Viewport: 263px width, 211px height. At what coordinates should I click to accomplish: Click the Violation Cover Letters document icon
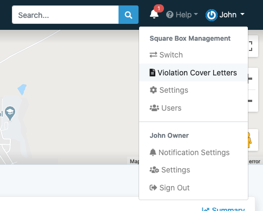point(152,73)
